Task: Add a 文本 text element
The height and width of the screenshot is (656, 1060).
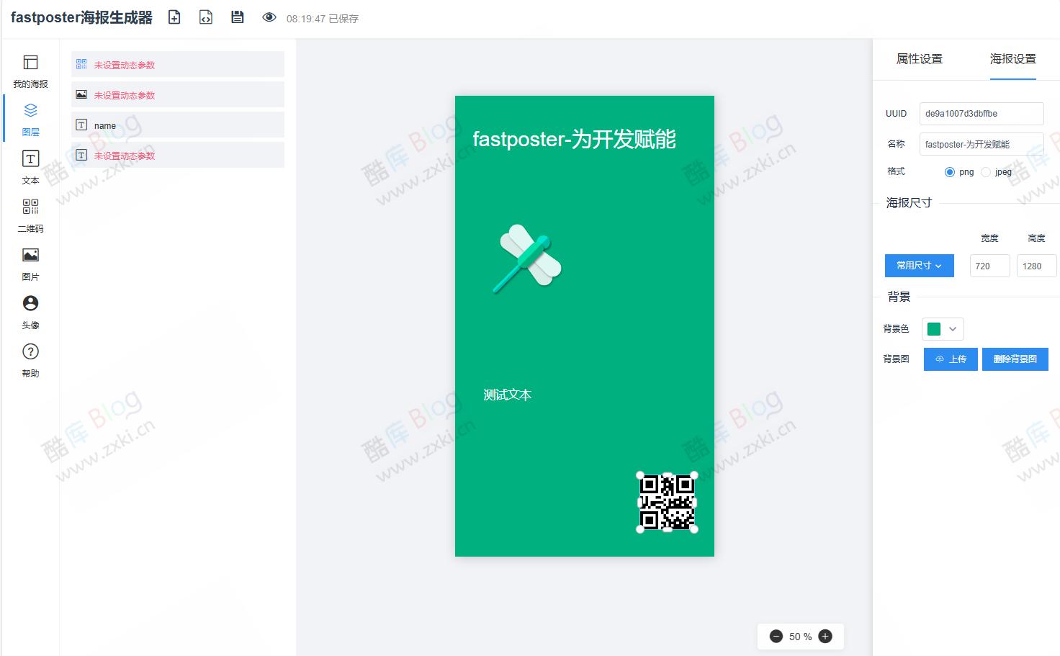Action: (30, 168)
